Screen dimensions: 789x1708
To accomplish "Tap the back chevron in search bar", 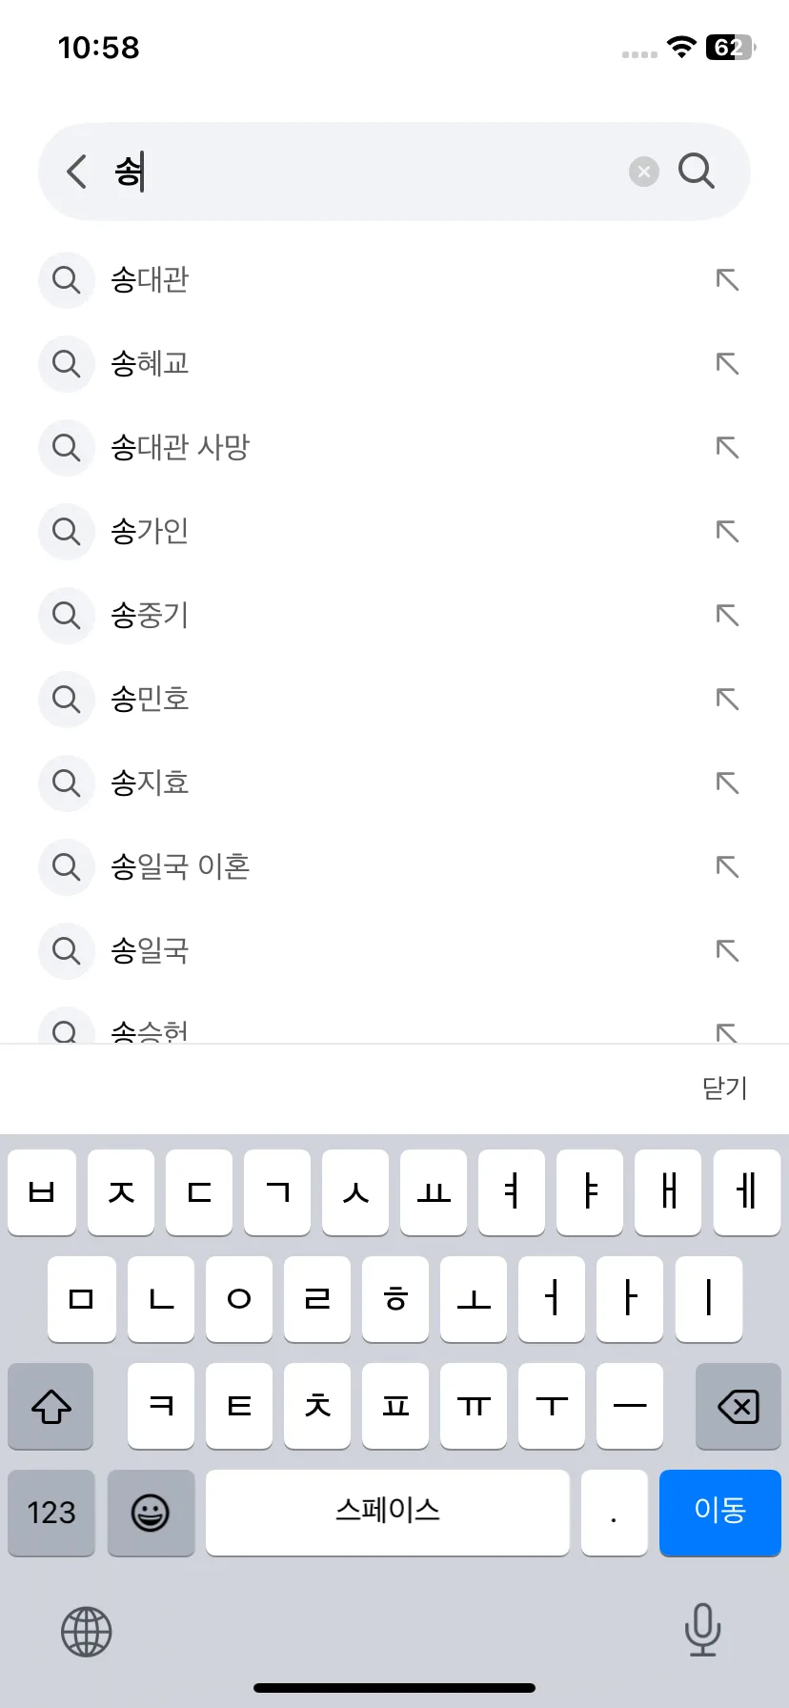I will coord(77,172).
